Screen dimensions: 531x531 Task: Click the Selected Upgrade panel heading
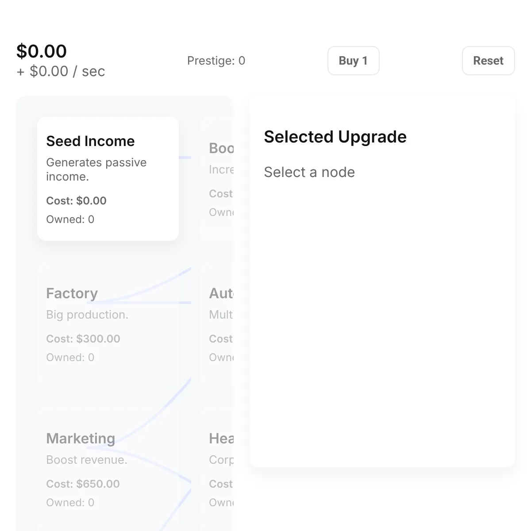pyautogui.click(x=335, y=137)
